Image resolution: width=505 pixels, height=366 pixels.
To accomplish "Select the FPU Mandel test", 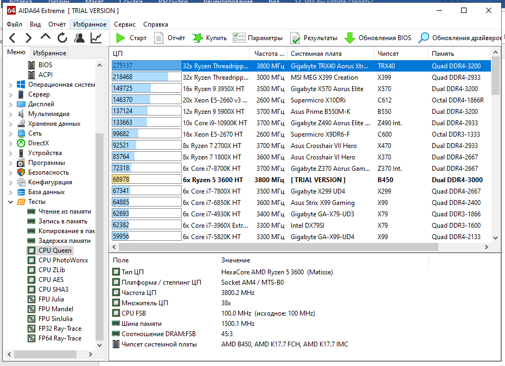I will [x=50, y=309].
